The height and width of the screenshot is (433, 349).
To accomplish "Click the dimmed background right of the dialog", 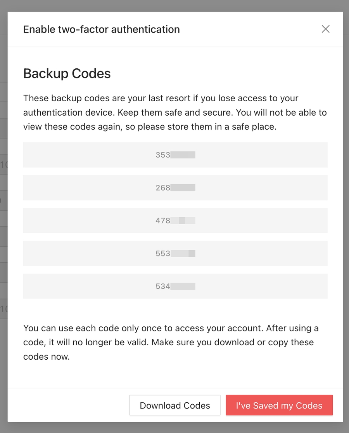I will pos(346,233).
